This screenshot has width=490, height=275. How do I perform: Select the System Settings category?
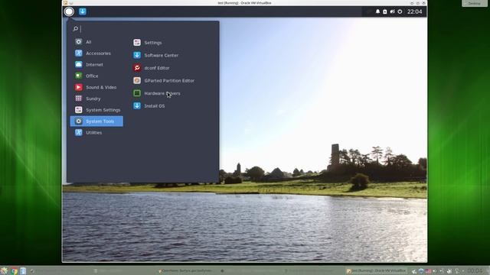click(x=96, y=110)
